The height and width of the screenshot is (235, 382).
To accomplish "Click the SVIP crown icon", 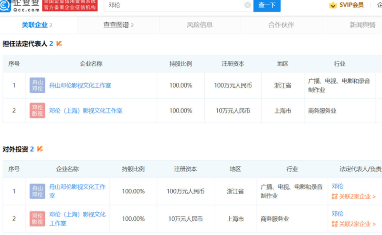I will point(333,5).
